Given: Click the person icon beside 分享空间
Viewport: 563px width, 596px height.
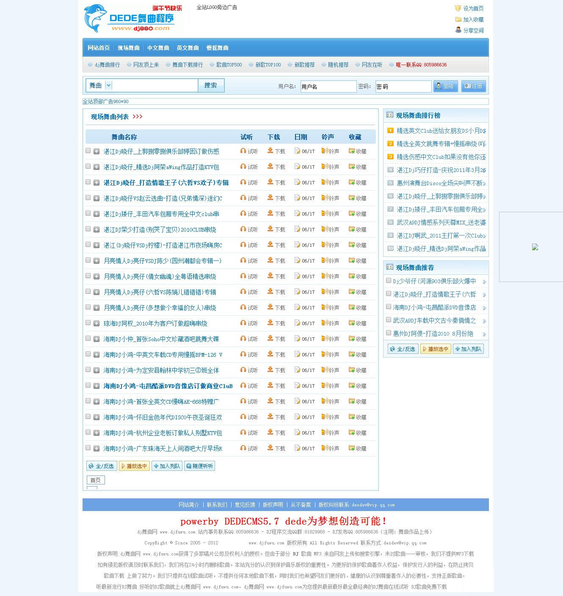Looking at the screenshot, I should tap(458, 30).
